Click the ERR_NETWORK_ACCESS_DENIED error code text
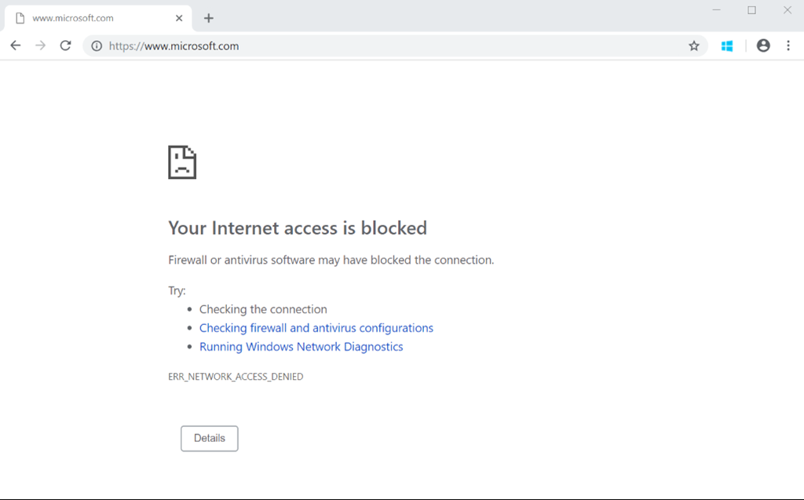 tap(236, 377)
